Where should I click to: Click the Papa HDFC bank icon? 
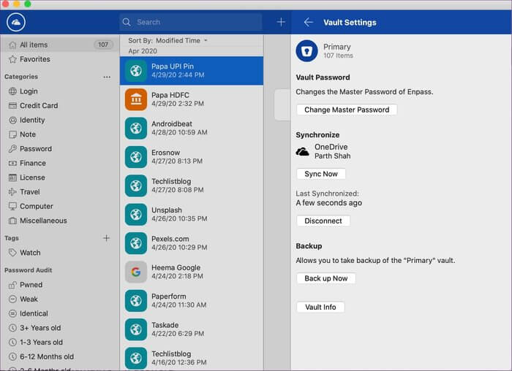136,99
